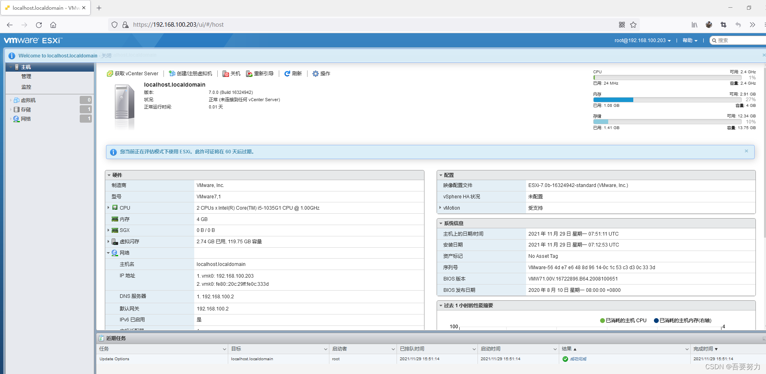Viewport: 766px width, 374px height.
Task: Sort recent tasks by 任务 column
Action: coord(162,349)
